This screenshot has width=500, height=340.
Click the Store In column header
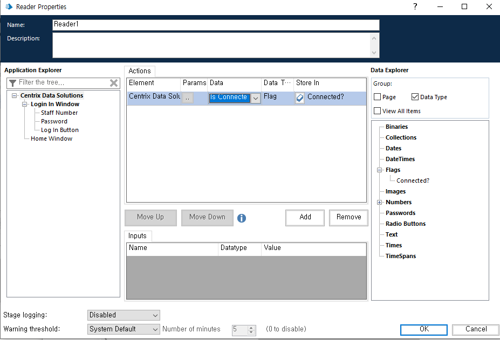330,83
